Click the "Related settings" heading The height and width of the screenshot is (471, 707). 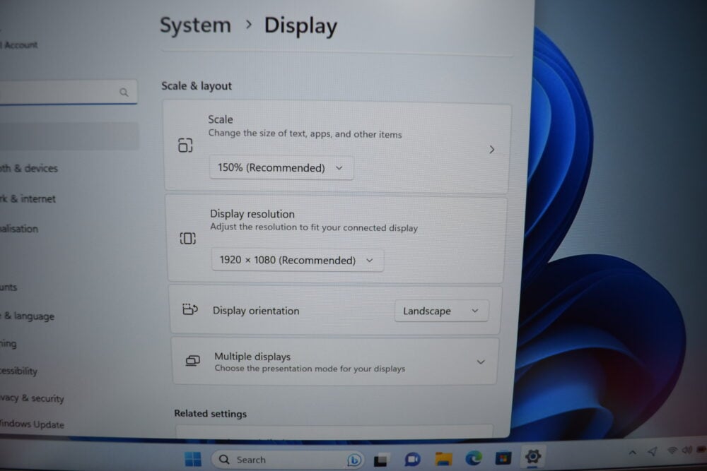(x=211, y=413)
